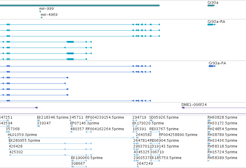Image resolution: width=246 pixels, height=168 pixels.
Task: Select RH63828.5prime label
Action: pos(222,117)
